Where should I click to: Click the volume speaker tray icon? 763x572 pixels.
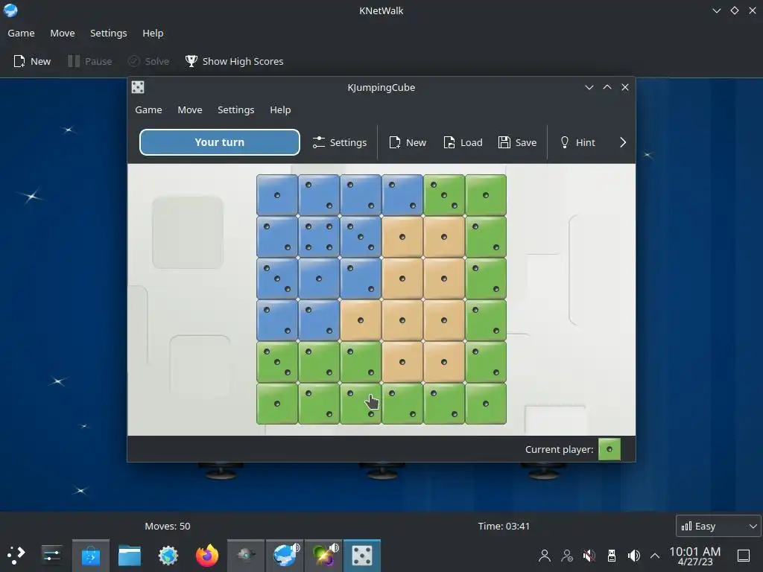(x=633, y=556)
